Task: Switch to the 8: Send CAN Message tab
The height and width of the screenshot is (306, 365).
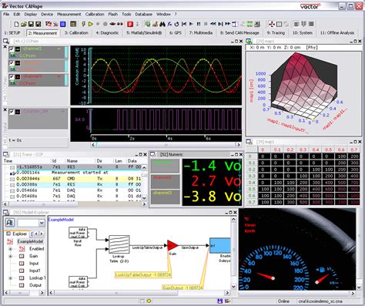Action: [x=239, y=33]
